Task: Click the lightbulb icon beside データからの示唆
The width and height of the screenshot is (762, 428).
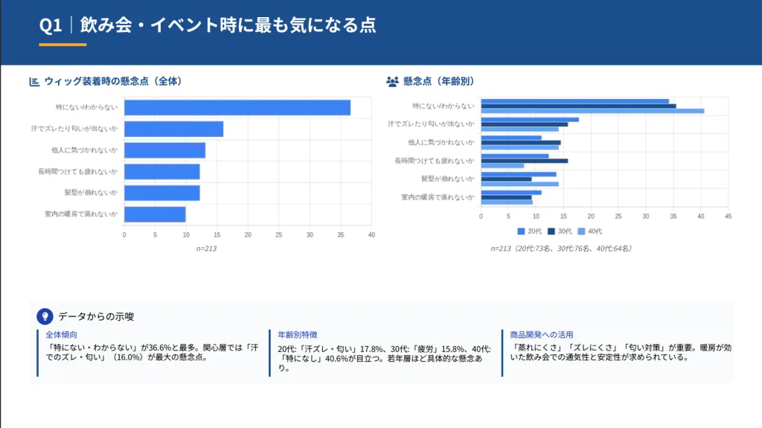Action: tap(45, 316)
